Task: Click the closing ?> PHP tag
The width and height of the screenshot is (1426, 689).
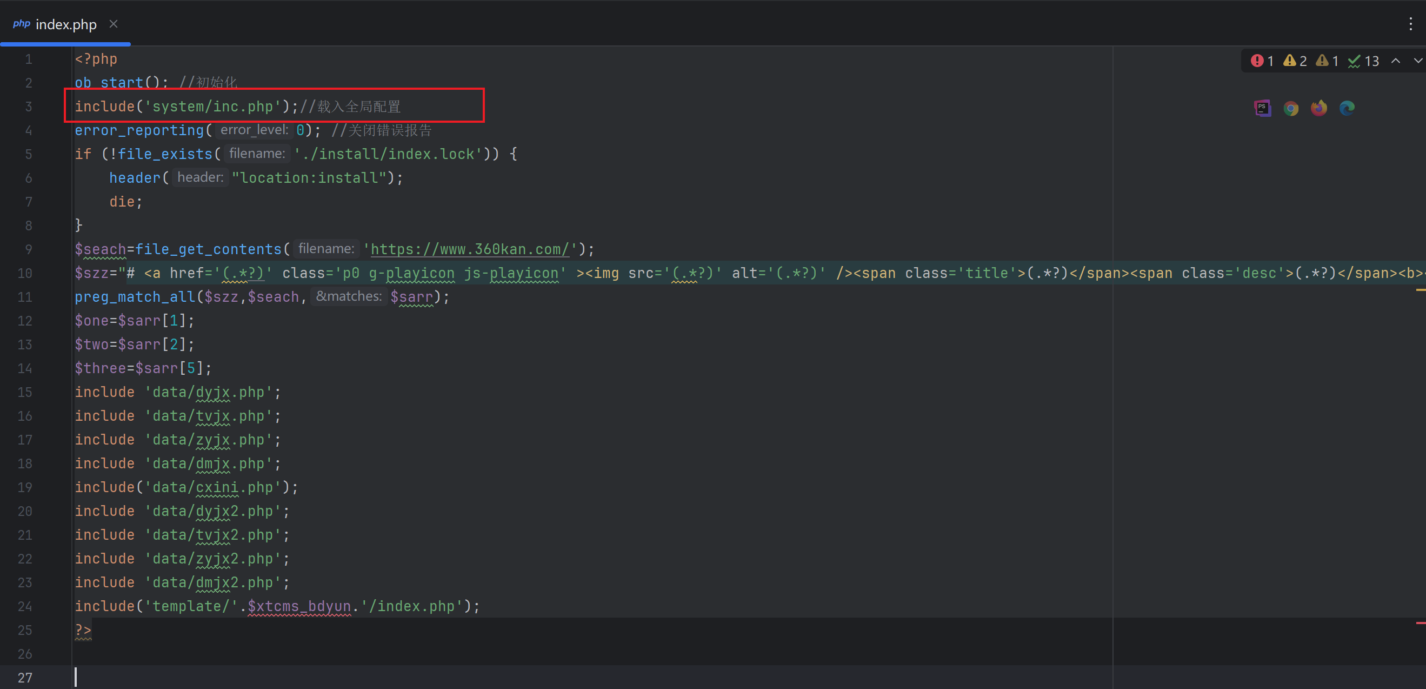Action: tap(83, 630)
